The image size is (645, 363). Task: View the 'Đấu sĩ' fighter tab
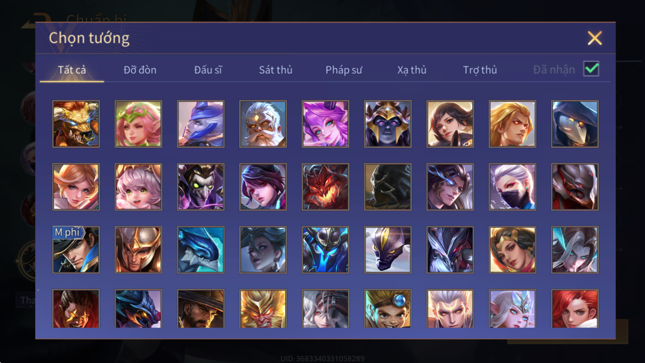click(208, 70)
